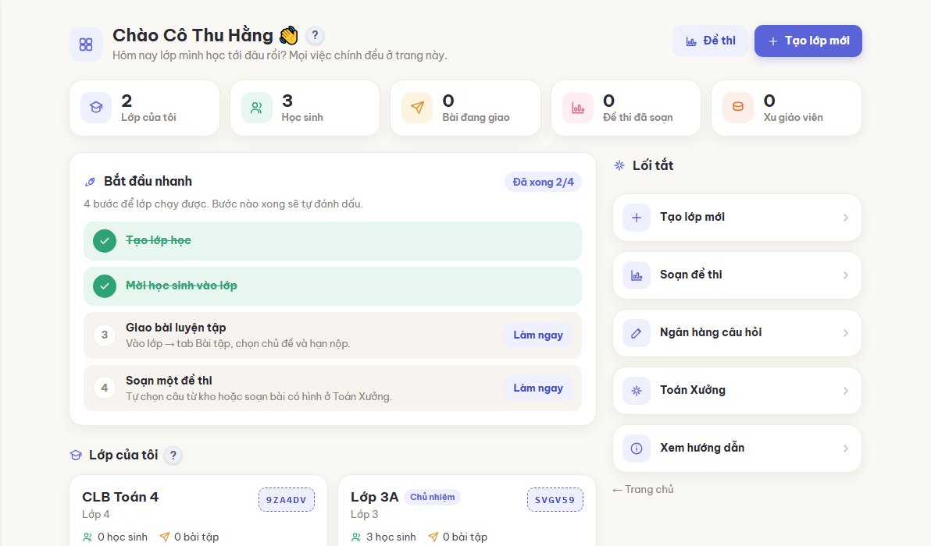
Task: Click the dashboard grid icon beside the greeting
Action: tap(86, 44)
